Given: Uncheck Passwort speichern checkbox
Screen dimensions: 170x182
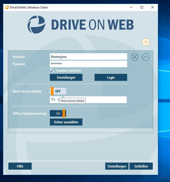Looking at the screenshot, I should (x=52, y=70).
